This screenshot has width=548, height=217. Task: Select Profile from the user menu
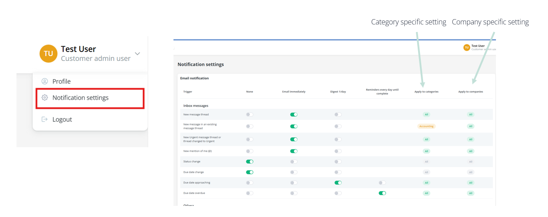(61, 81)
